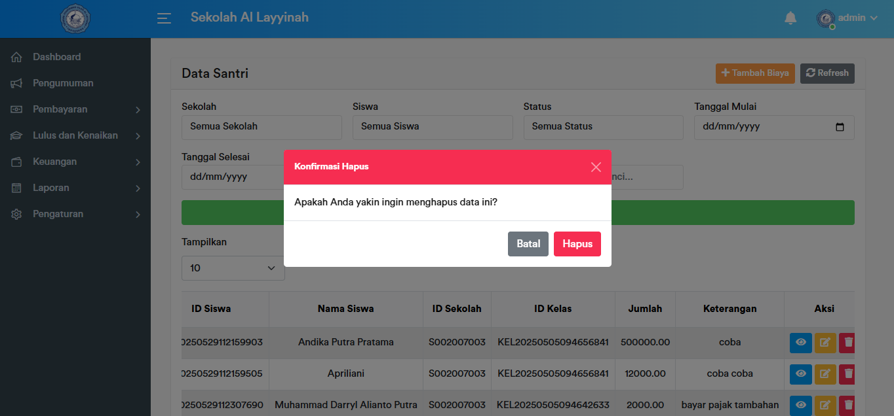Go to Pengumuman in the sidebar

(63, 83)
